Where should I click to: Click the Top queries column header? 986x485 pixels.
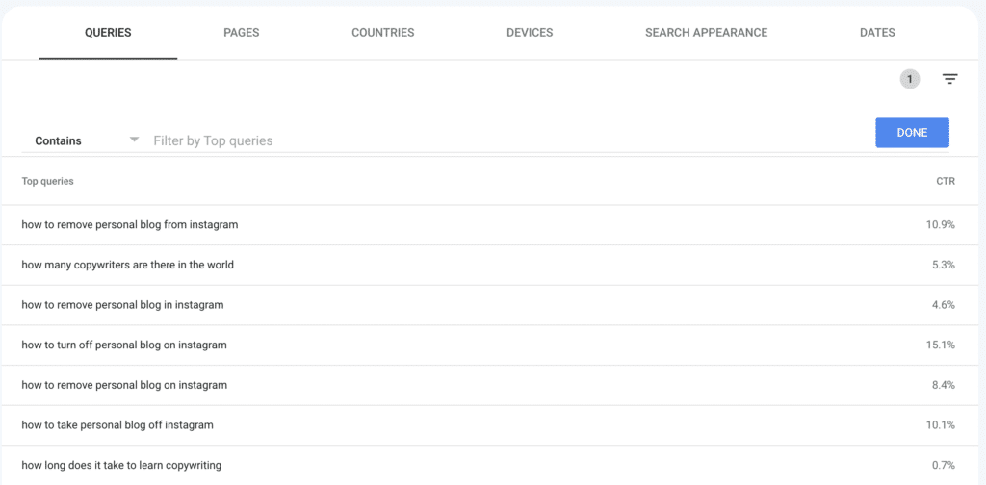(x=48, y=181)
